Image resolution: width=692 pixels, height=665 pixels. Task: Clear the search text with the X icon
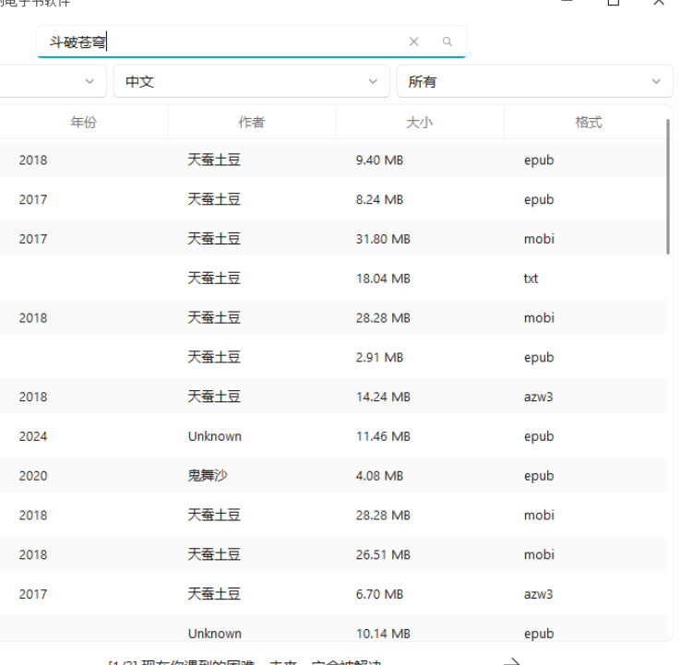point(413,42)
